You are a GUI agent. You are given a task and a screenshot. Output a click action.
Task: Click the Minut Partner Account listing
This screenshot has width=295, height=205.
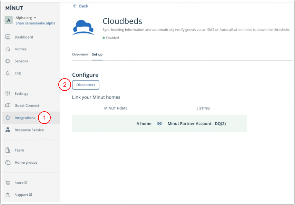(x=196, y=124)
